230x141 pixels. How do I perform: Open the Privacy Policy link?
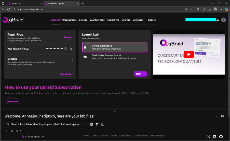pos(157,136)
